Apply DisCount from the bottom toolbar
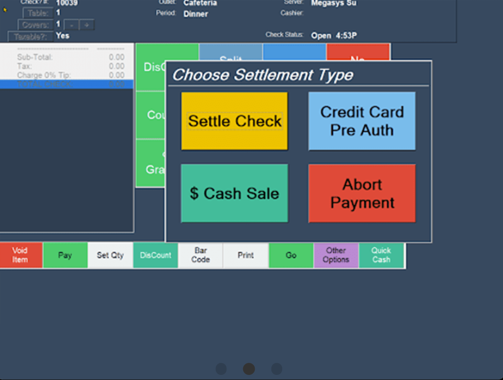Screen dimensions: 503x380 pos(155,255)
